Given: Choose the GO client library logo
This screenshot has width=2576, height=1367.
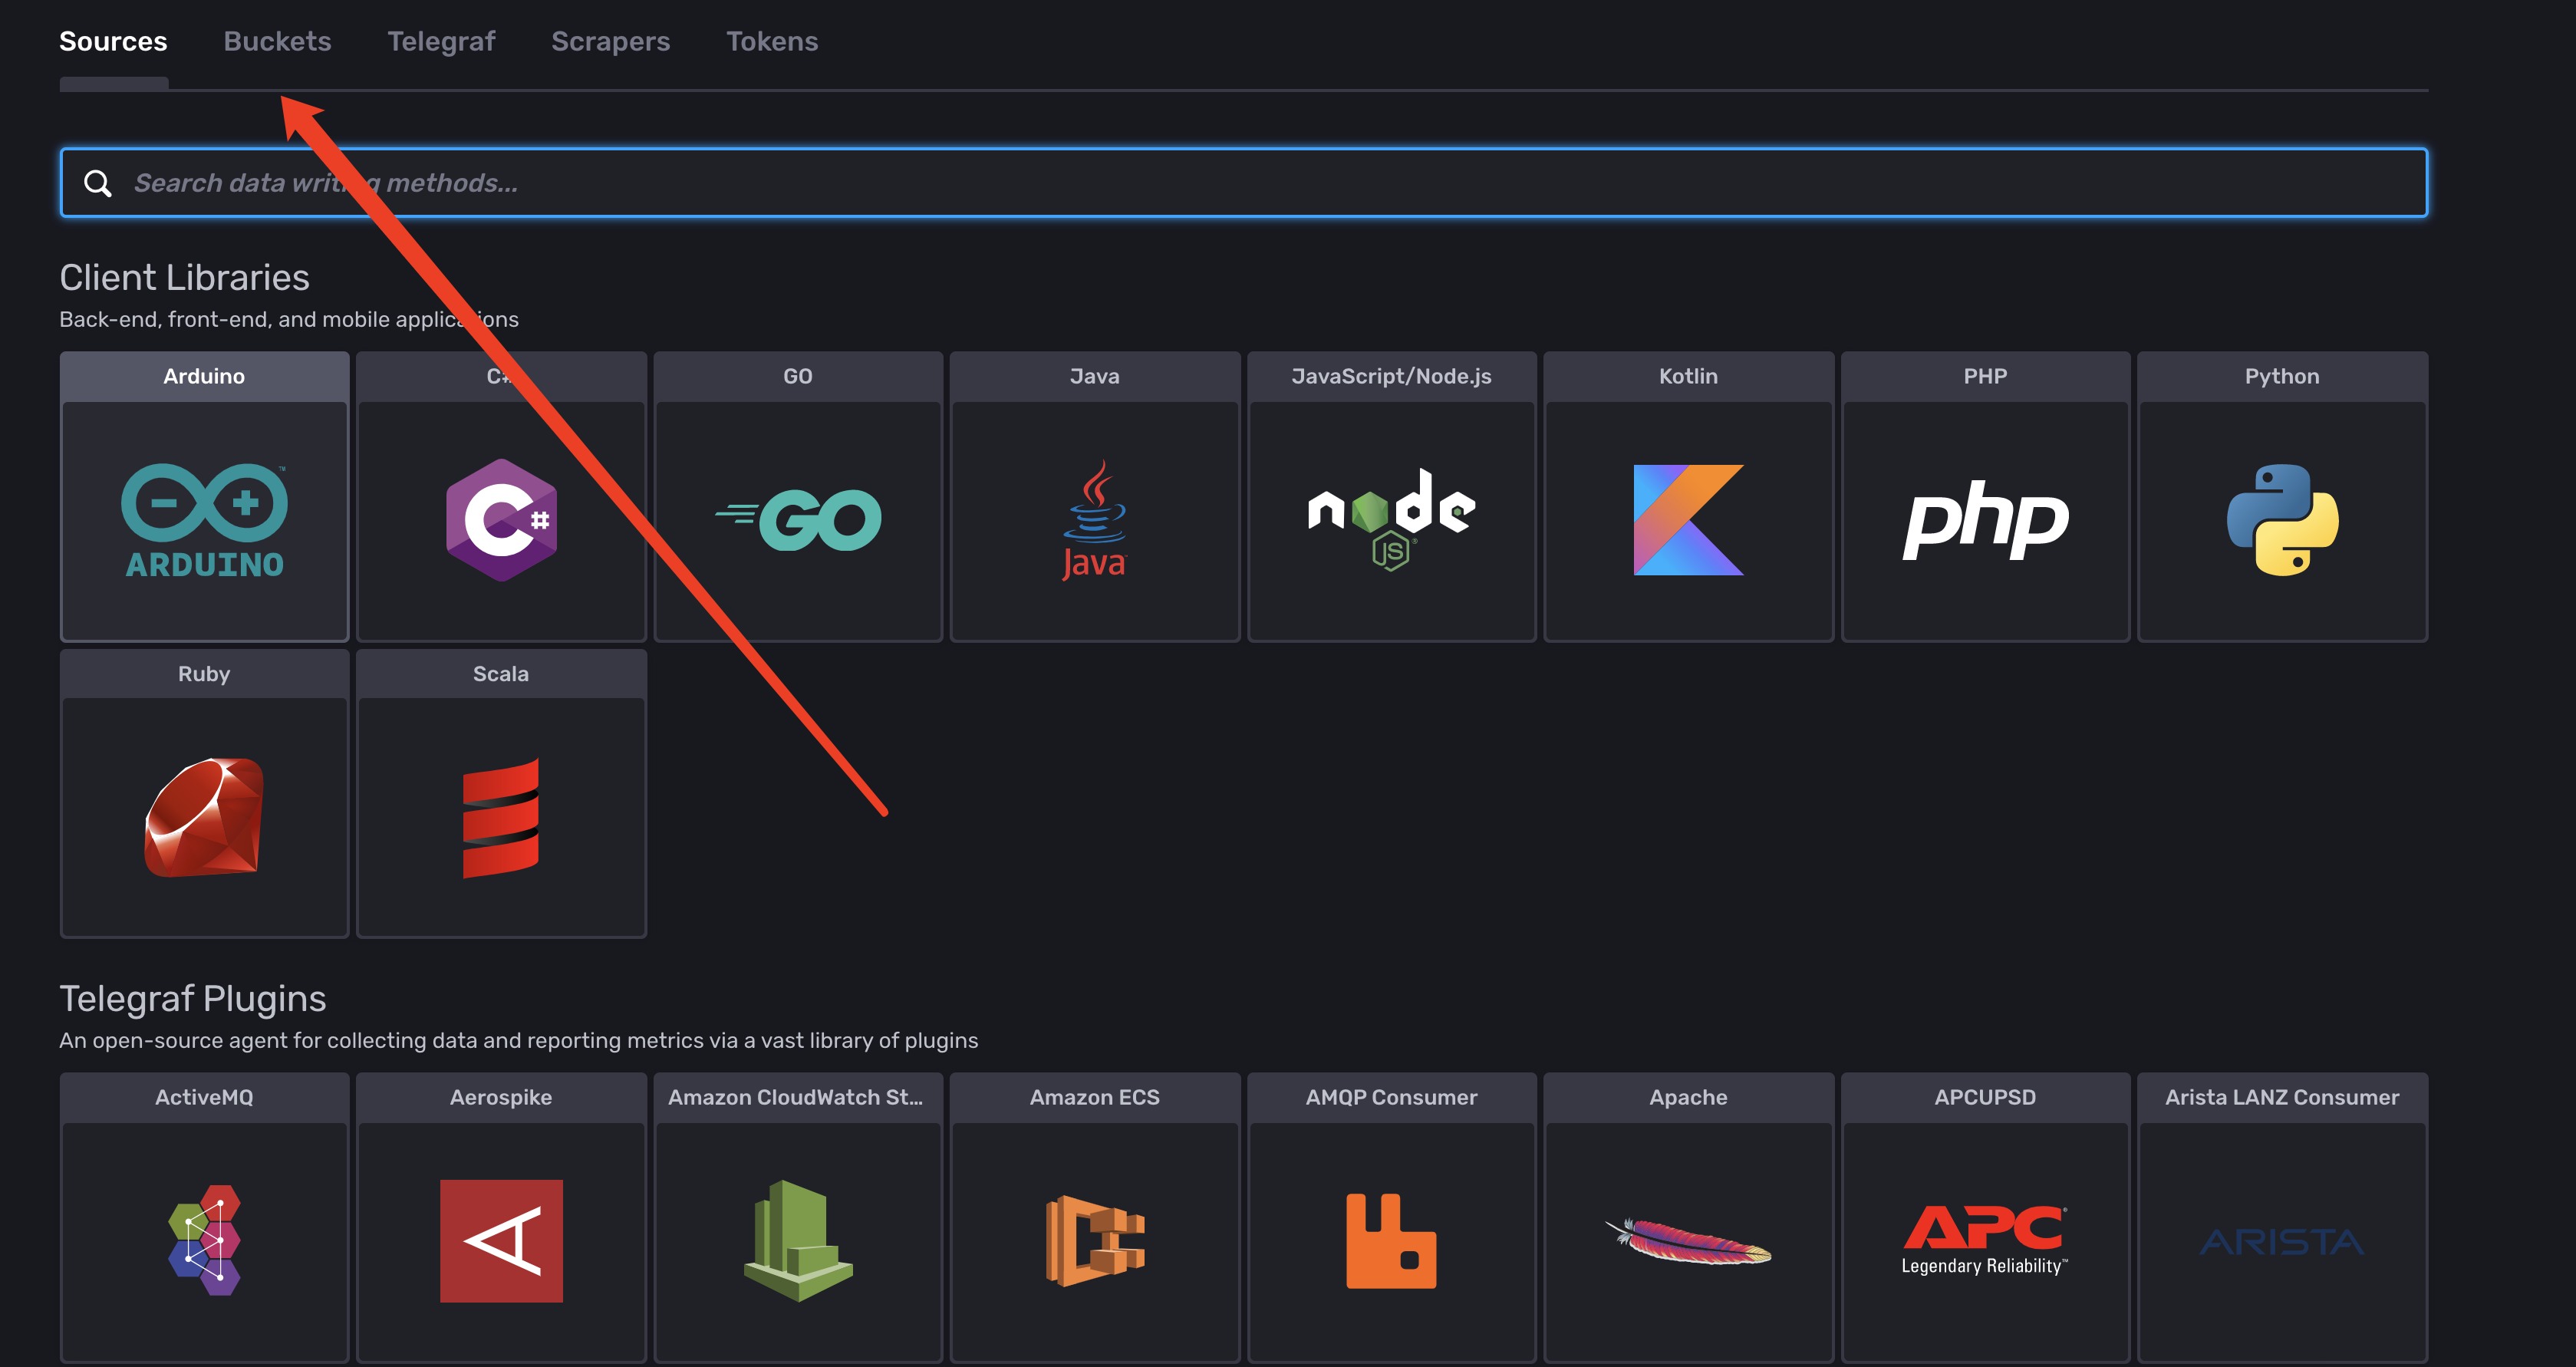Looking at the screenshot, I should (x=798, y=520).
